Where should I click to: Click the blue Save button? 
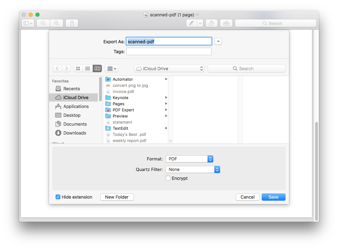(274, 197)
